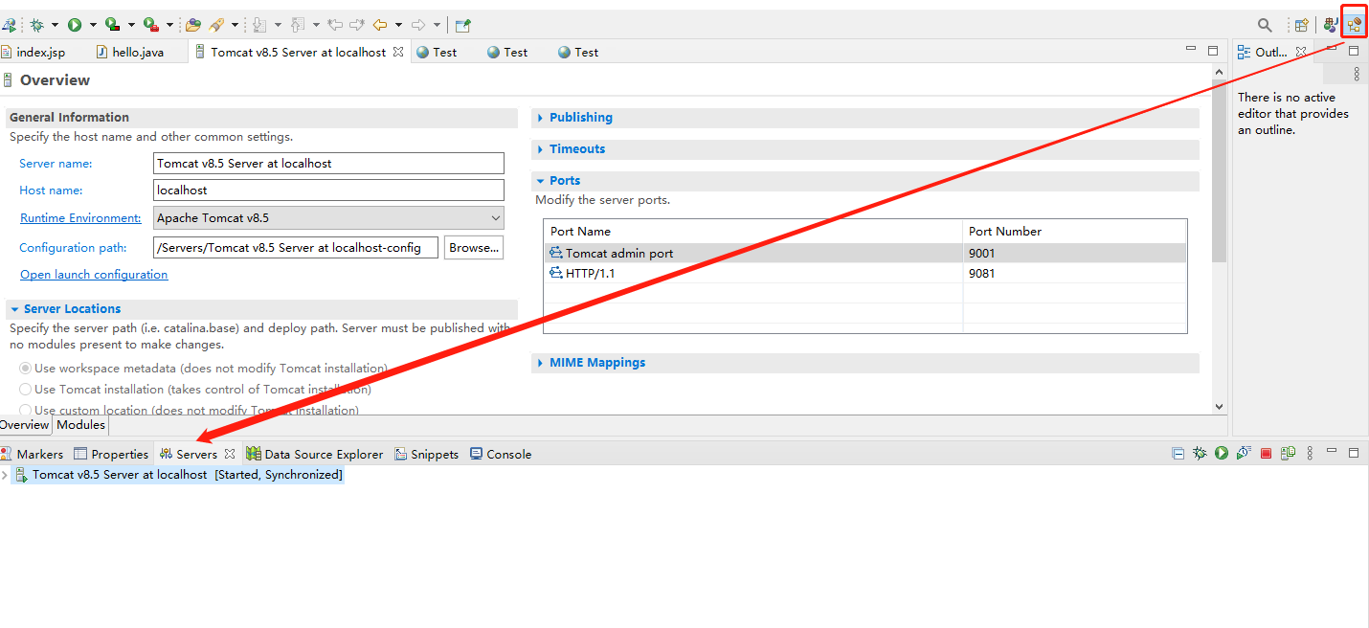Click the Previous Annotation toolbar icon

(x=298, y=25)
